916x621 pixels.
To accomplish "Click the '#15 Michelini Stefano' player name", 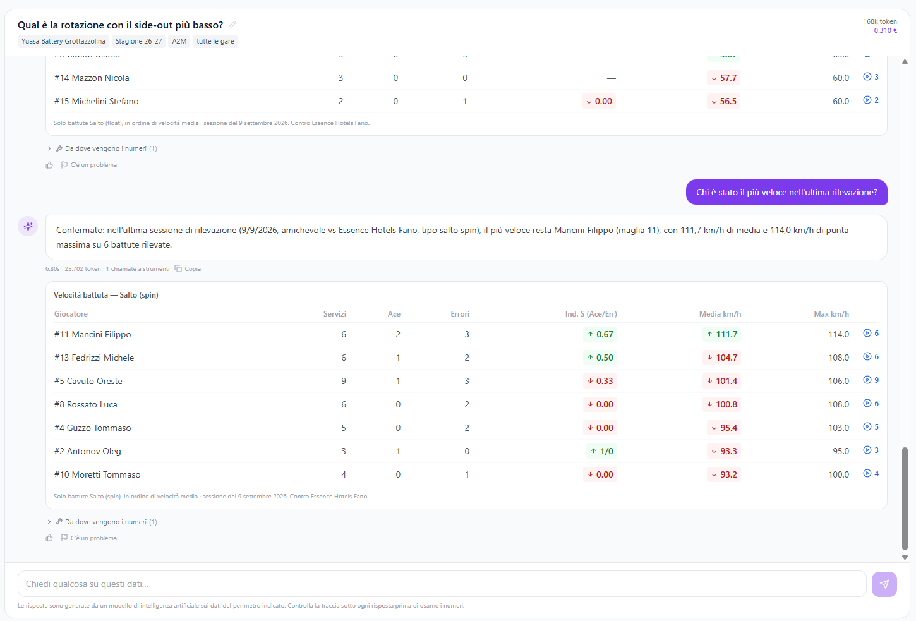I will coord(97,101).
